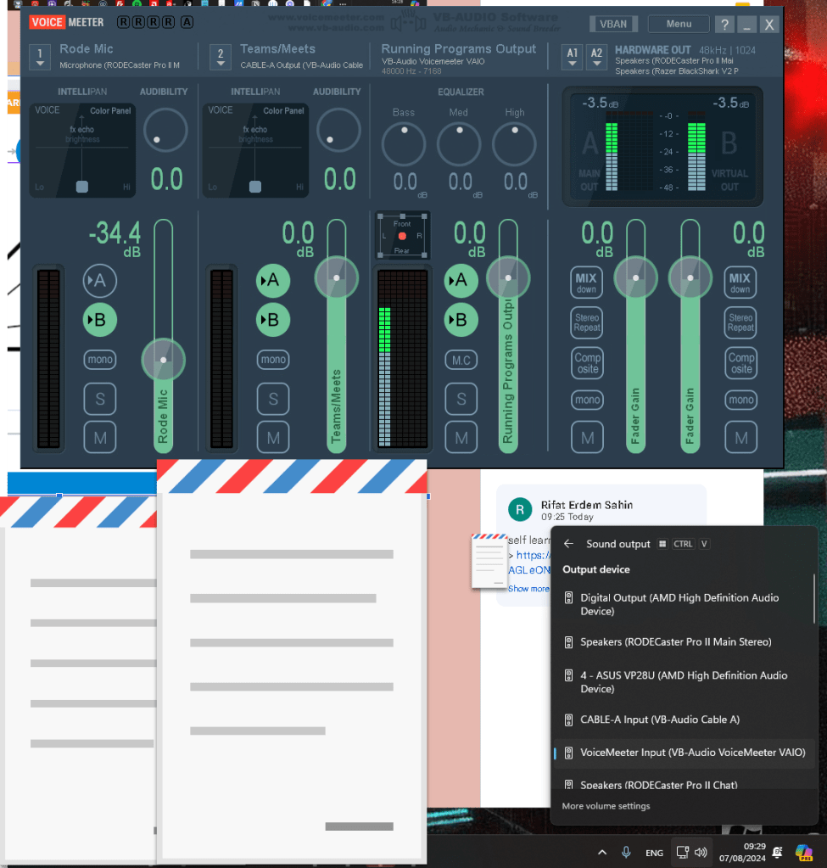Click the microphone tray icon
The width and height of the screenshot is (827, 868).
(x=626, y=852)
